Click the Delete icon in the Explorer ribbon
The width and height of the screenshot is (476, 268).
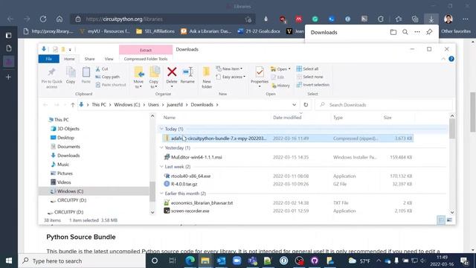click(172, 72)
